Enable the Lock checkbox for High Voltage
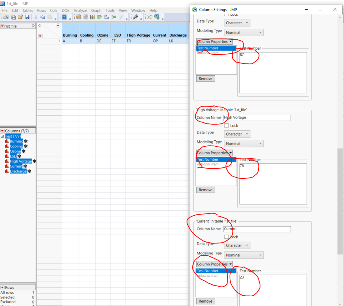 [227, 125]
